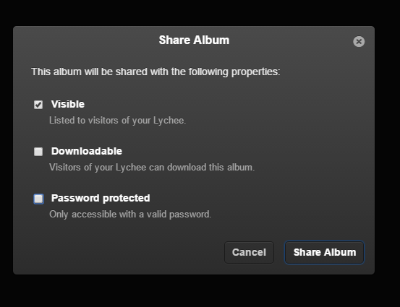Toggle the checkmark next to Visible
Screen dimensions: 400x307
(38, 105)
